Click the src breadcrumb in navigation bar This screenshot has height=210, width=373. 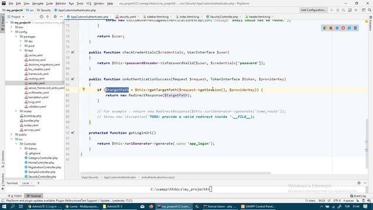tap(30, 10)
